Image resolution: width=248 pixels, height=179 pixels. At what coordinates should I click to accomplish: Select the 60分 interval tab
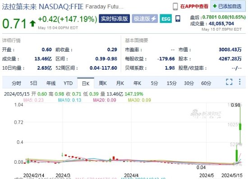(x=206, y=83)
